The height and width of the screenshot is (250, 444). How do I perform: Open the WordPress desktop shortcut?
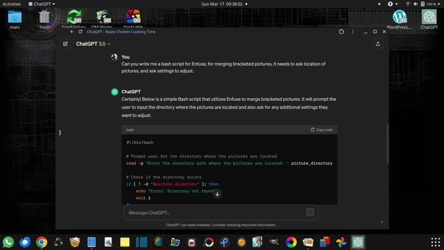click(x=399, y=20)
